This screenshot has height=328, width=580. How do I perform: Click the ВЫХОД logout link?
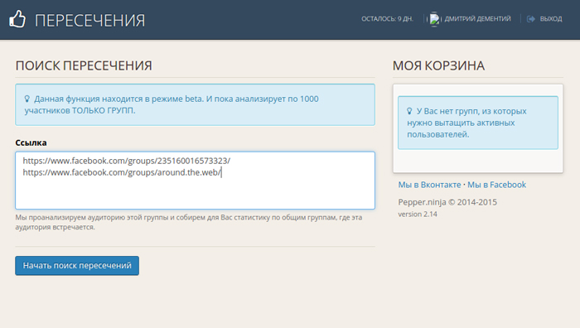tap(551, 19)
